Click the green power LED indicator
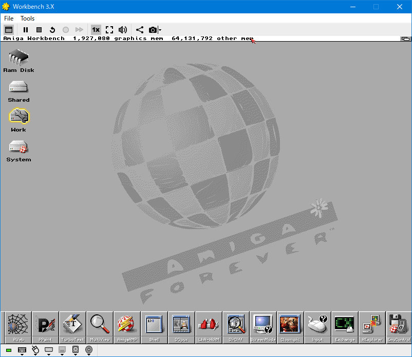This screenshot has width=412, height=357. point(9,350)
